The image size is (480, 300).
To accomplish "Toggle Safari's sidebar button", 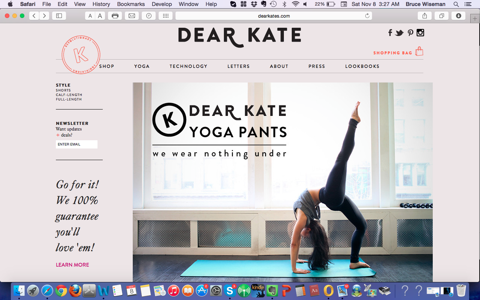I will (x=59, y=16).
